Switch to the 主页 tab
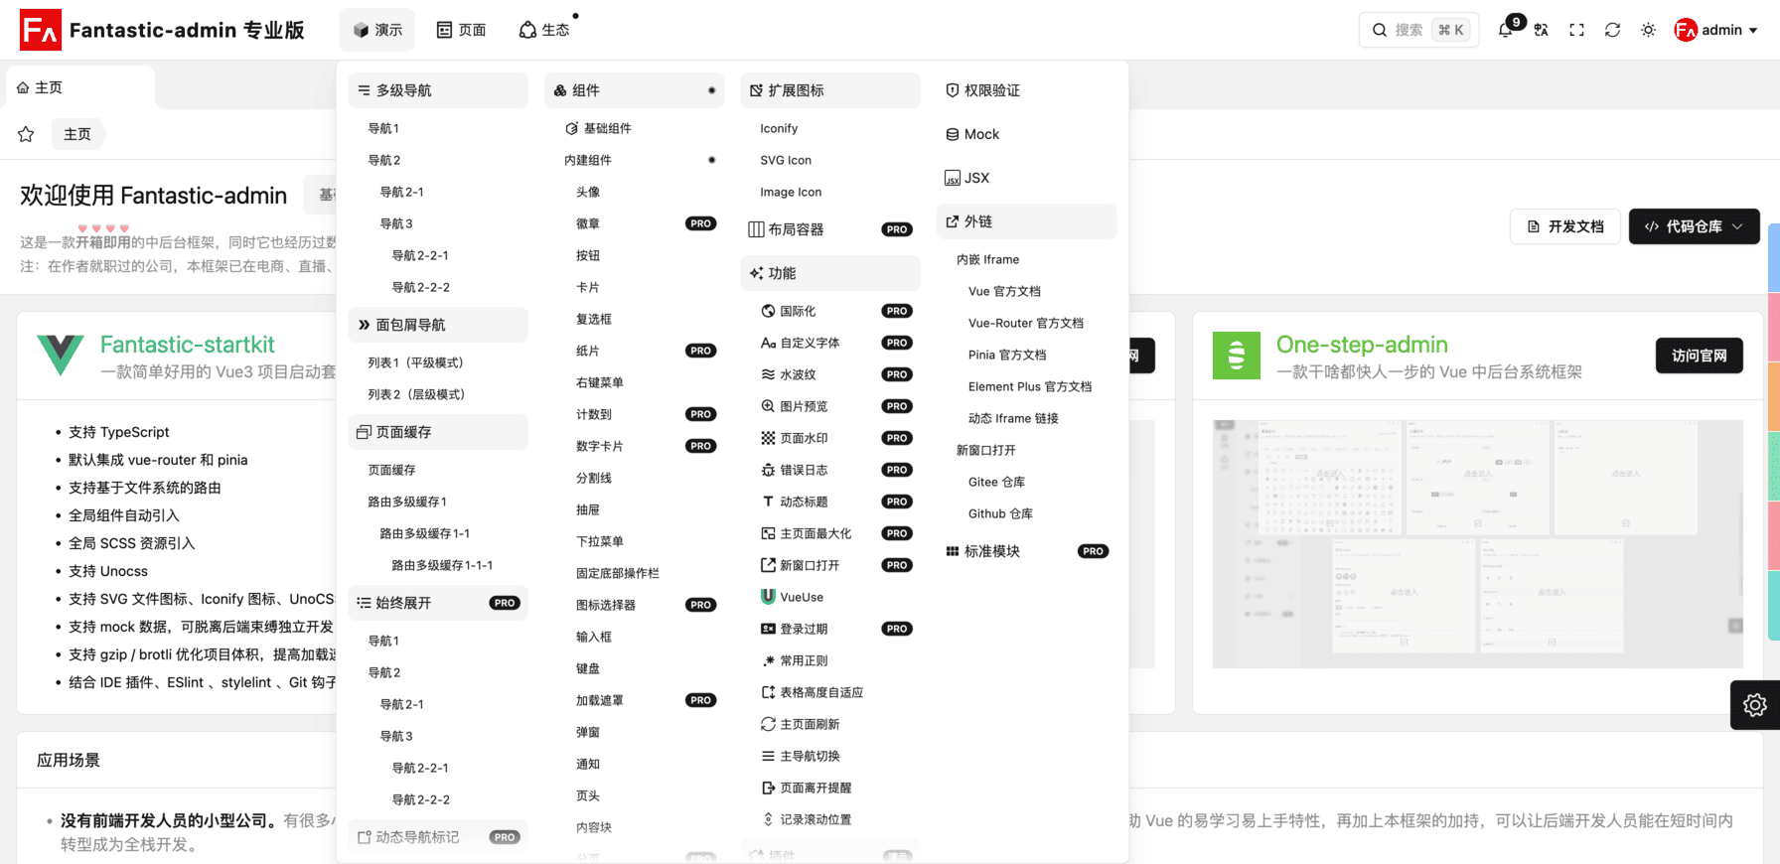The height and width of the screenshot is (864, 1780). click(40, 87)
